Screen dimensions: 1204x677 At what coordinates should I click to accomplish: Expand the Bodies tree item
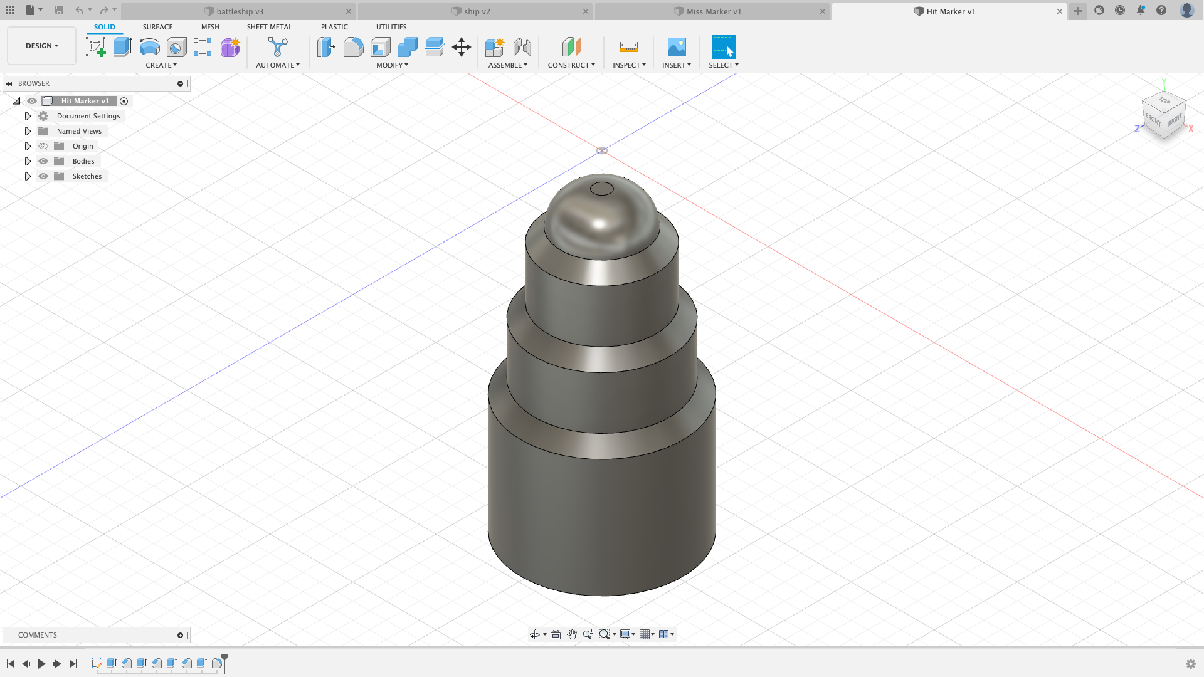click(28, 161)
